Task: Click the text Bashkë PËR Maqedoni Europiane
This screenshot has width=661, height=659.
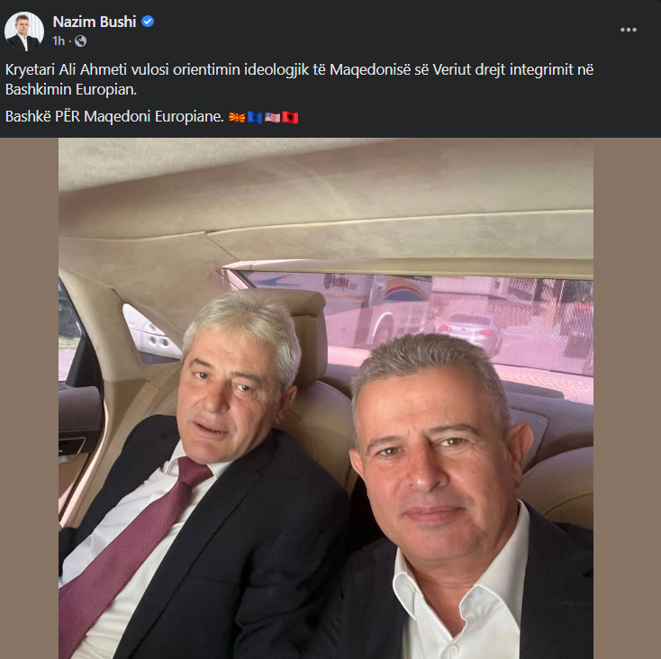Action: tap(114, 116)
